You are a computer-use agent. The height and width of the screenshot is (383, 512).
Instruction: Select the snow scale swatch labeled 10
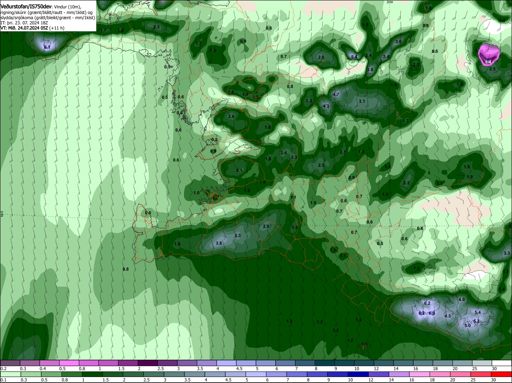coord(363,363)
